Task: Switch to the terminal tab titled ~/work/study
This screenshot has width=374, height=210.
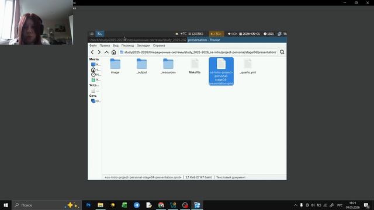Action: pos(137,40)
